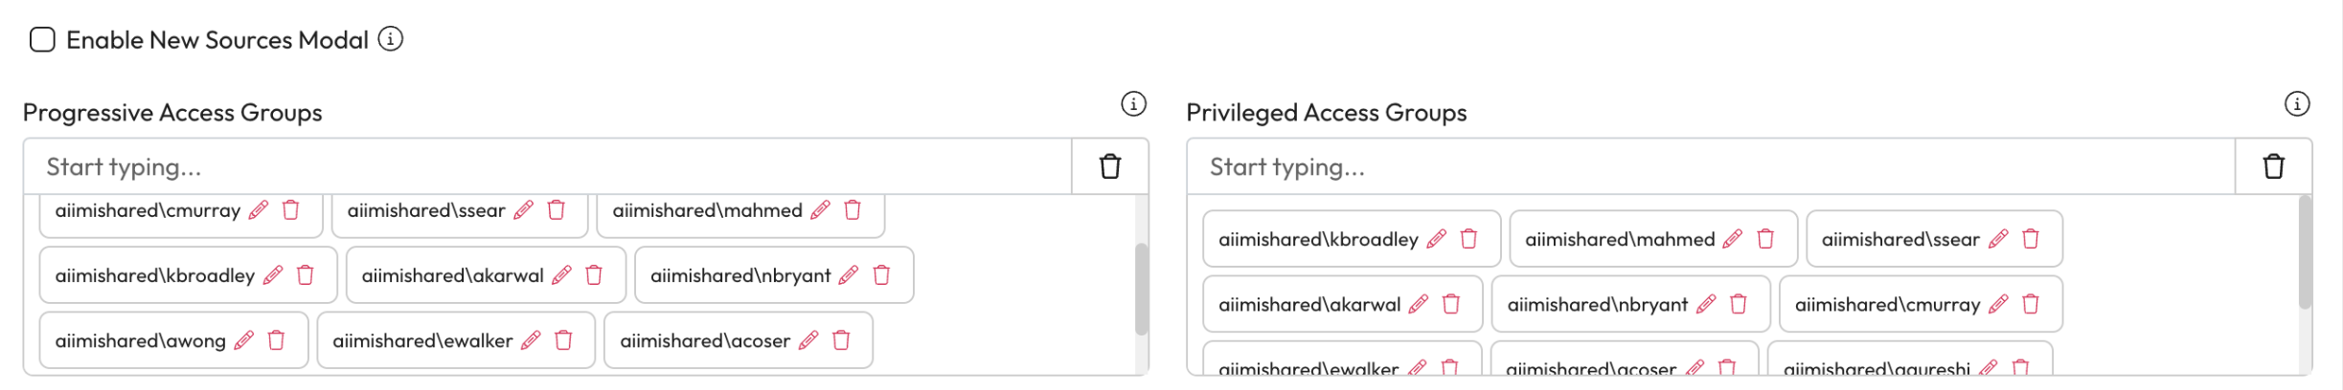Open Privileged Access Groups info icon
The image size is (2343, 390).
pyautogui.click(x=2297, y=104)
